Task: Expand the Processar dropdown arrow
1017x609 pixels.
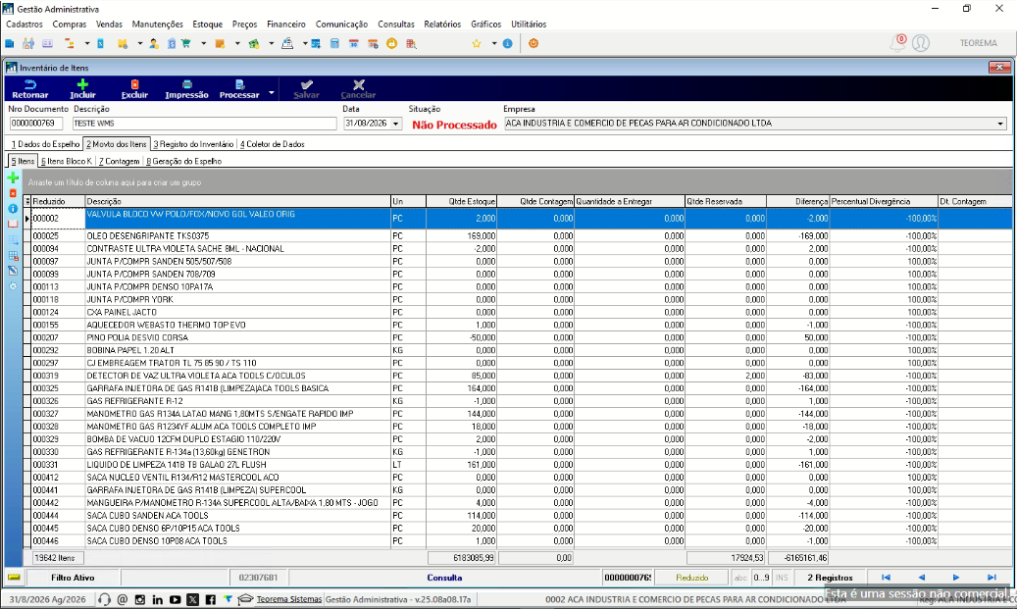Action: [x=271, y=93]
